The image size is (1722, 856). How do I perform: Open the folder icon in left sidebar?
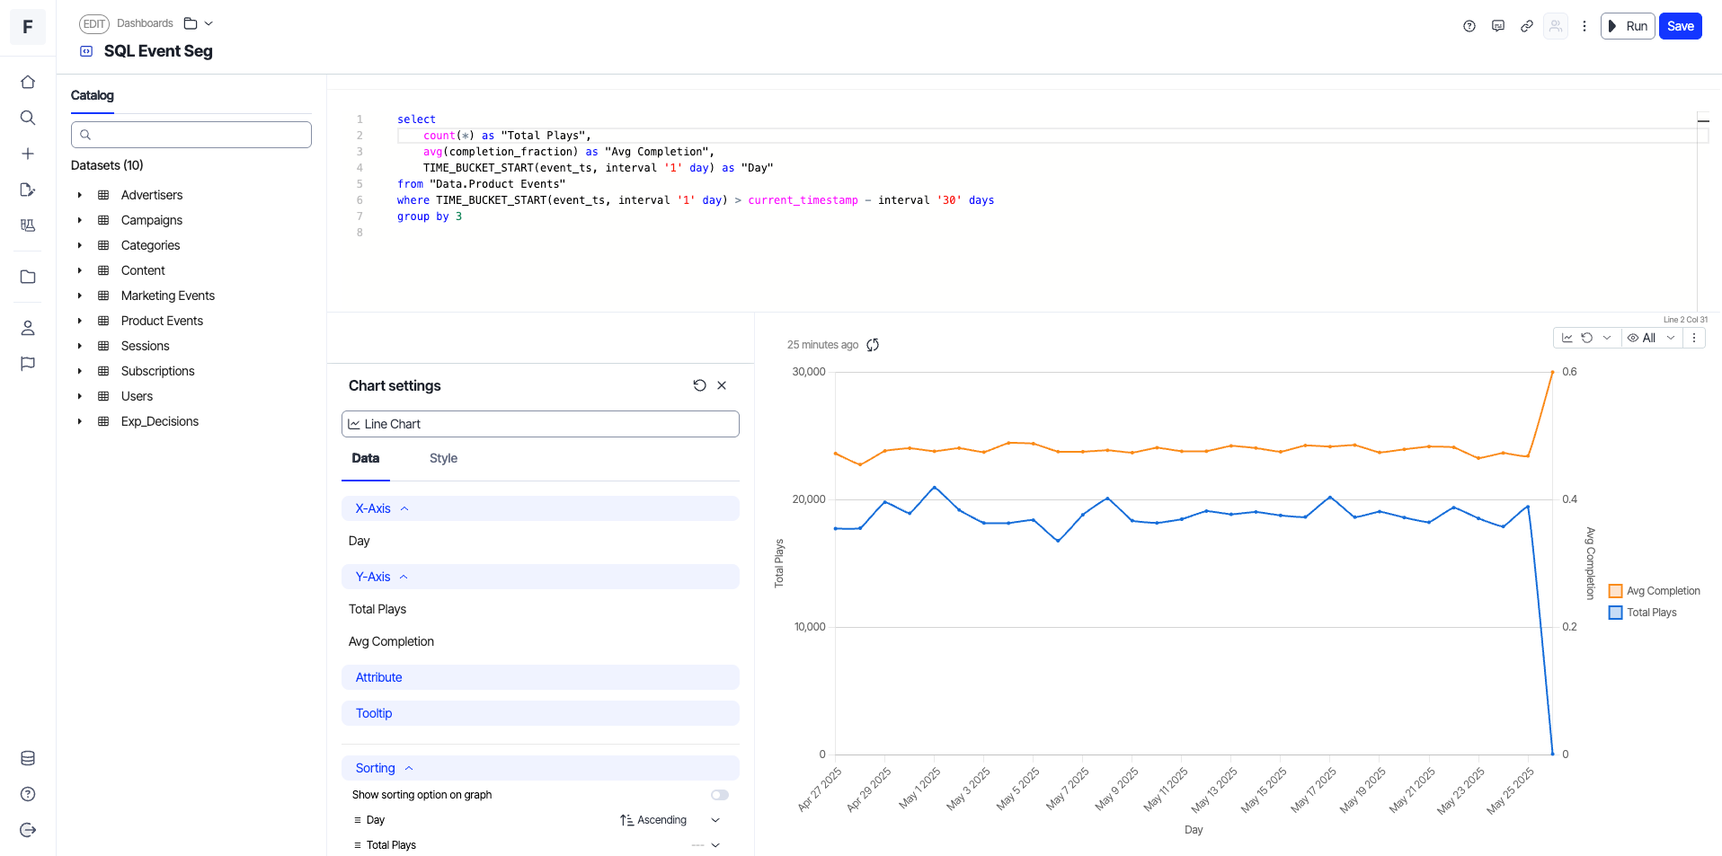click(28, 277)
